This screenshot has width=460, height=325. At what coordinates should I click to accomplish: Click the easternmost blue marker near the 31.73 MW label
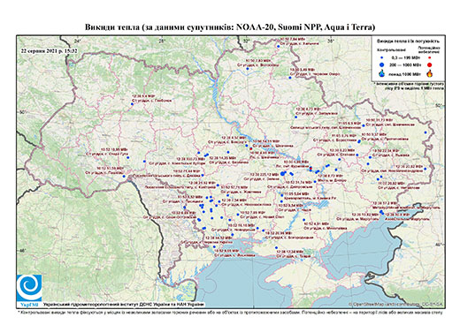(425, 132)
